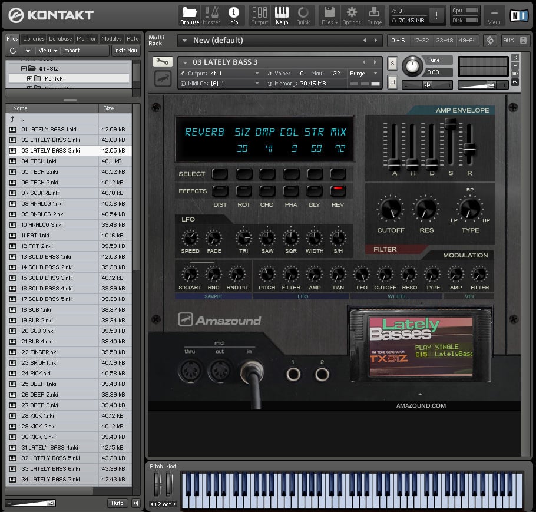Adjust the Sustain envelope slider
Screen dimensions: 536x512
coord(451,124)
